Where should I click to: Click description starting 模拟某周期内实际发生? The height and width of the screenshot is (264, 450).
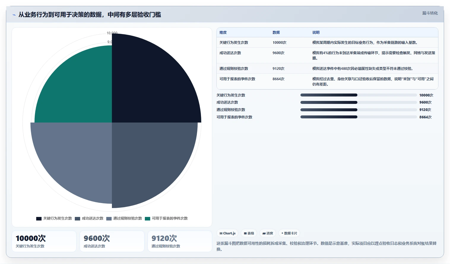click(x=365, y=43)
